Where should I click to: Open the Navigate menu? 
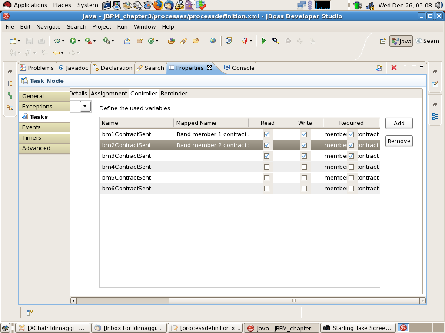pos(48,26)
